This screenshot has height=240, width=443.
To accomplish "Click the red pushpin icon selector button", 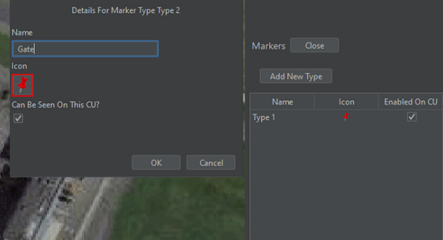I will (23, 85).
